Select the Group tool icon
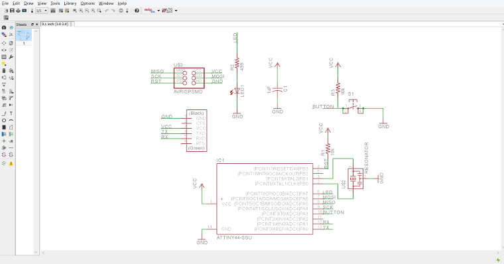 coord(4,57)
